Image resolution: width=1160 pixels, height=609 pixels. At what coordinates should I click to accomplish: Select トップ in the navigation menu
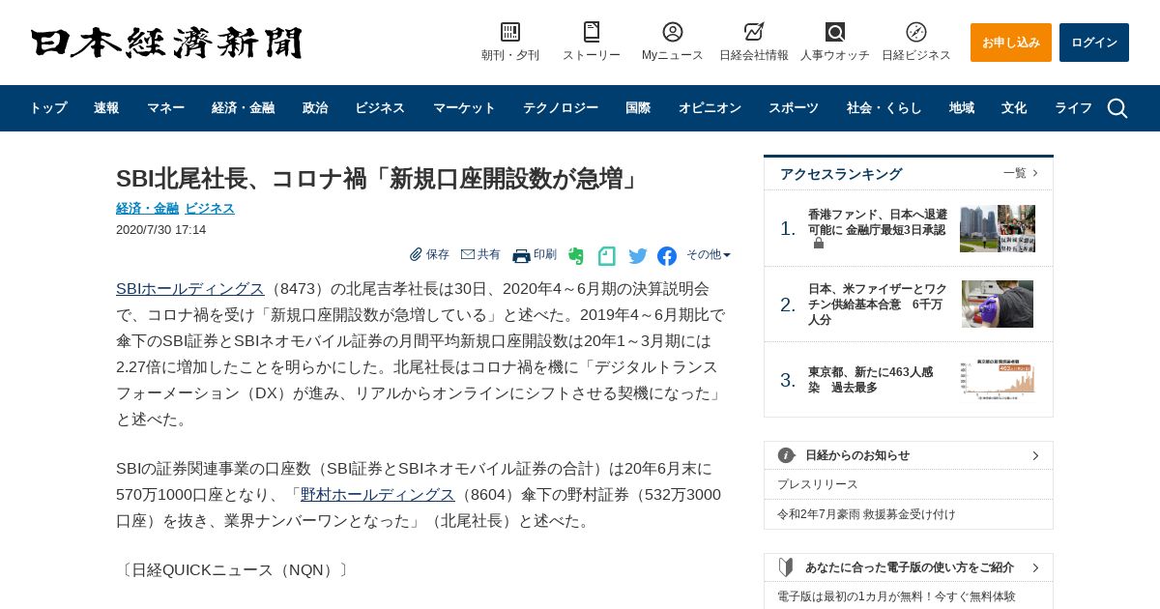tap(48, 108)
